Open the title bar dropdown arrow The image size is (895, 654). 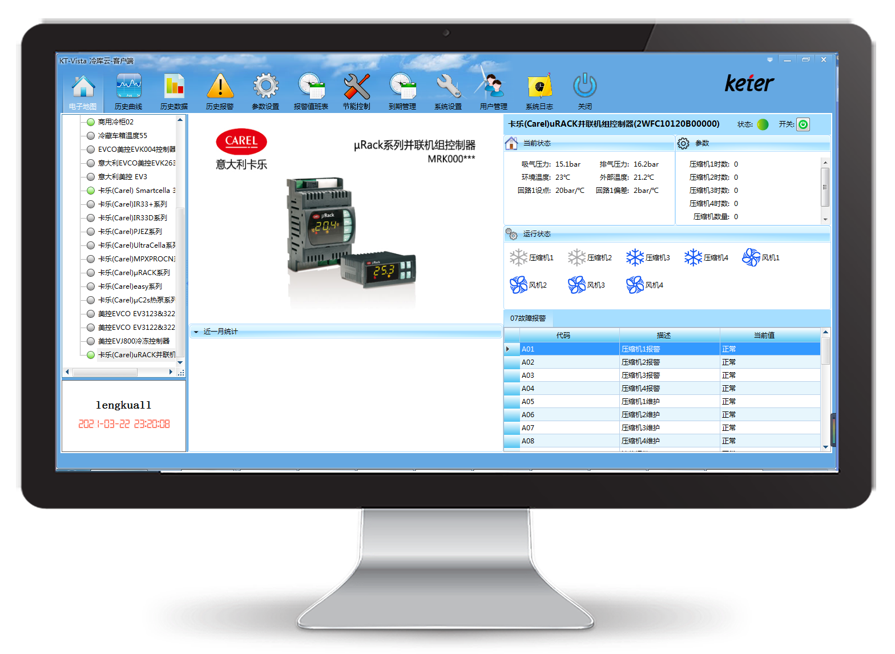tap(770, 60)
